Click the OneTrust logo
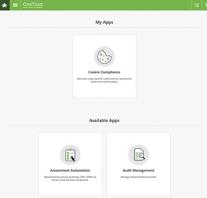 tap(33, 5)
